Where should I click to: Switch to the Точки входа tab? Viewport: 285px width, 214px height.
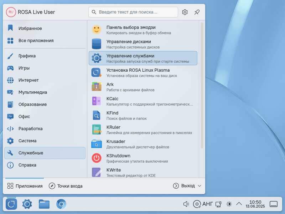tap(66, 186)
